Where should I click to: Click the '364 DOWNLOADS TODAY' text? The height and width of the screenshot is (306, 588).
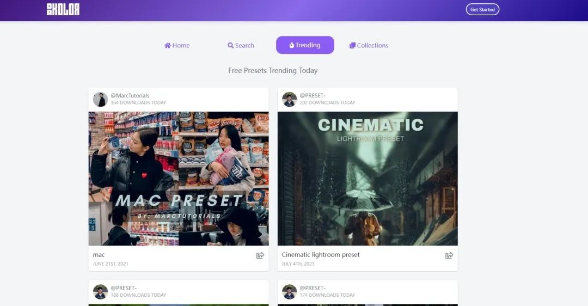(138, 103)
